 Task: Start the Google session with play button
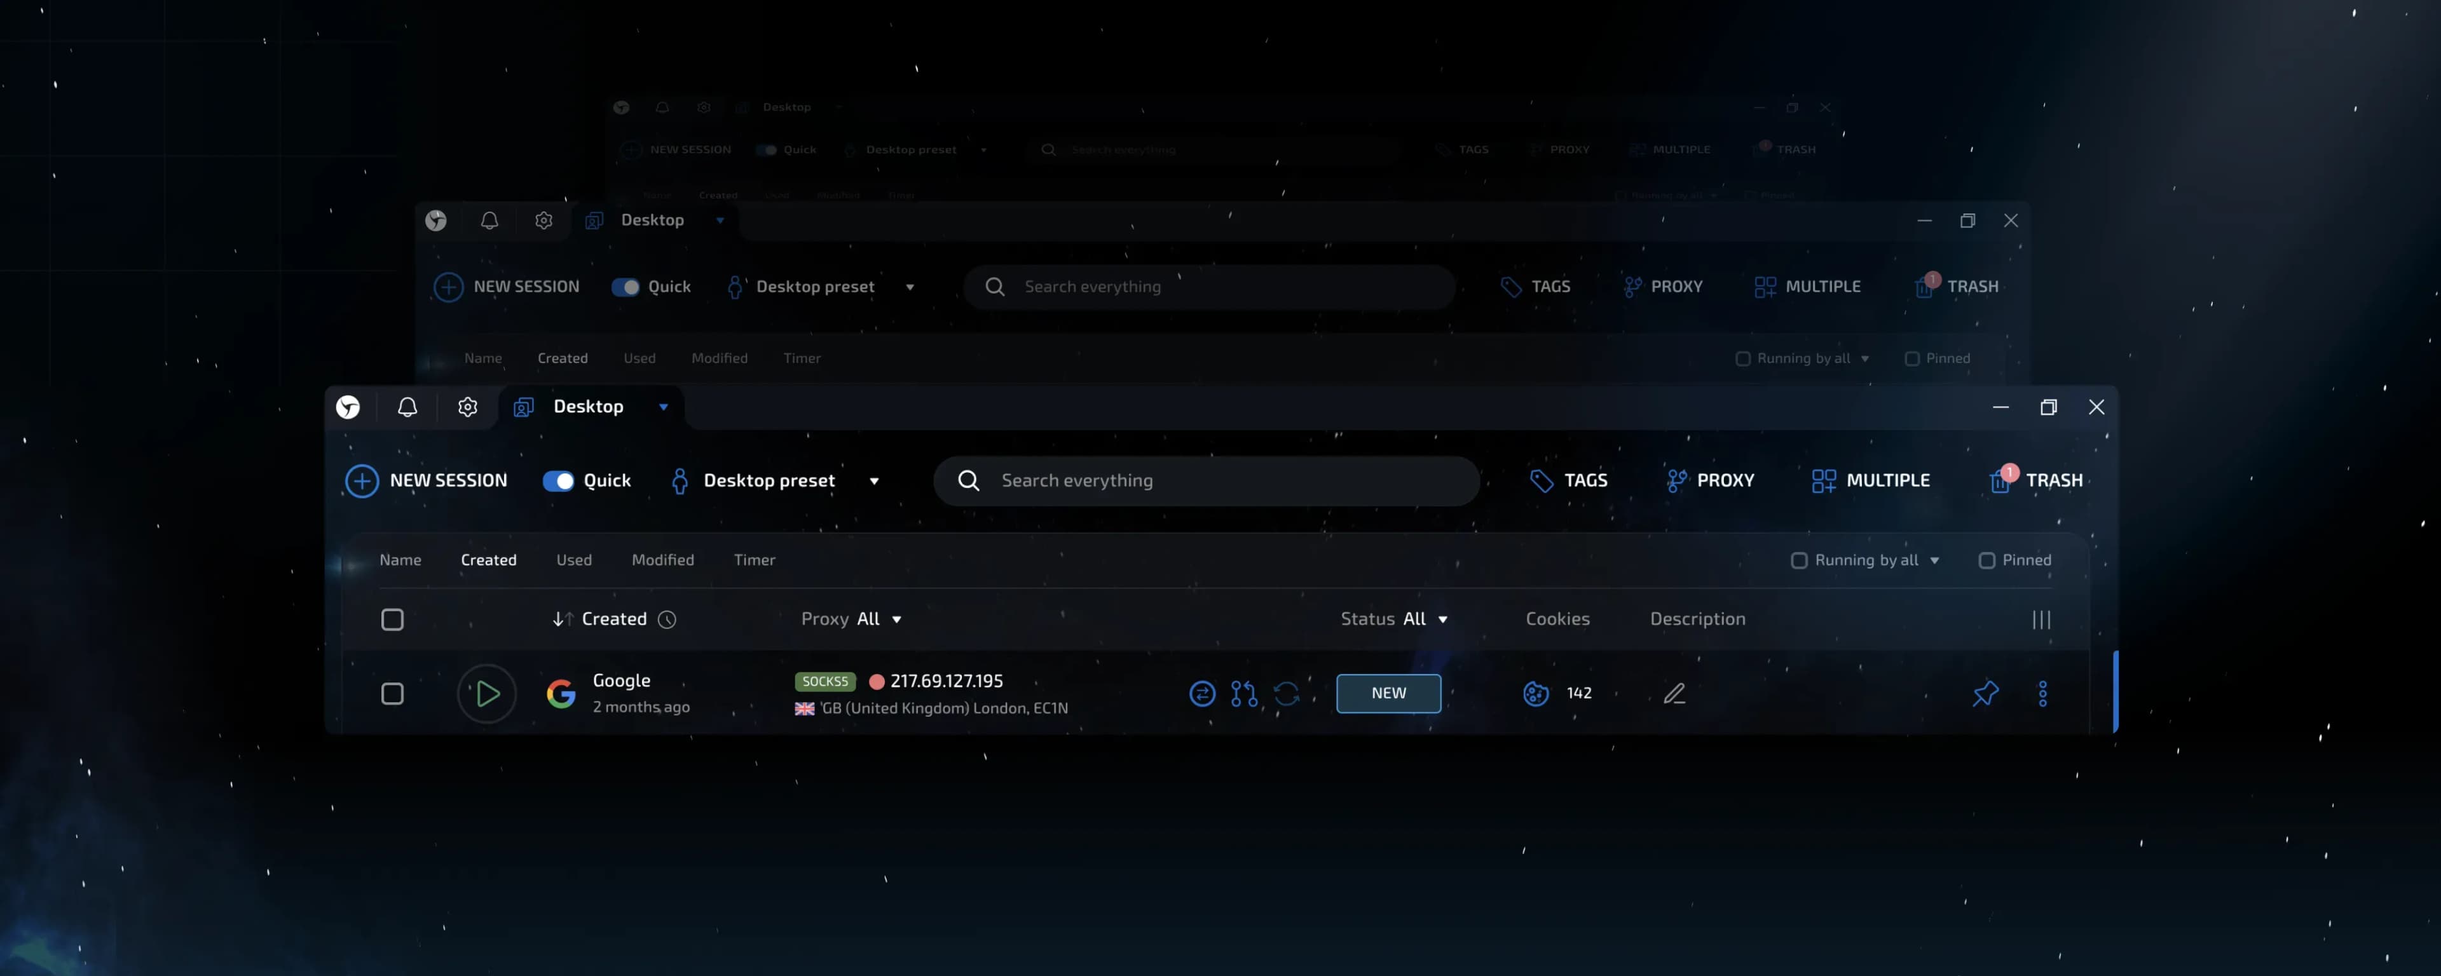click(486, 694)
